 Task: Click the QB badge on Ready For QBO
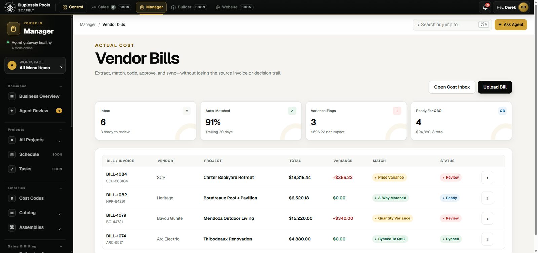502,111
